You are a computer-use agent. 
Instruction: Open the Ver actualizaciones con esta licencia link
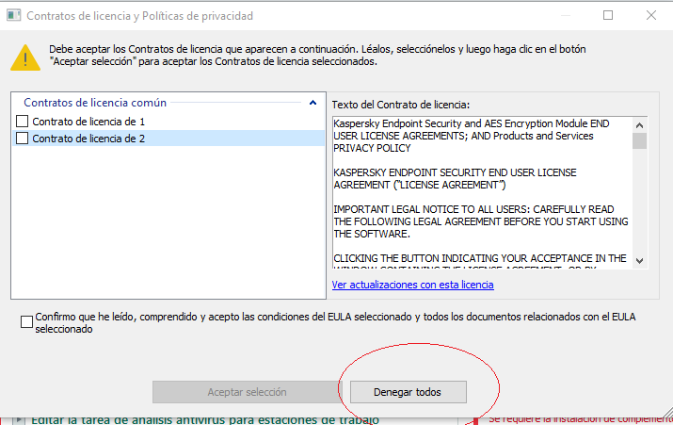tap(412, 285)
